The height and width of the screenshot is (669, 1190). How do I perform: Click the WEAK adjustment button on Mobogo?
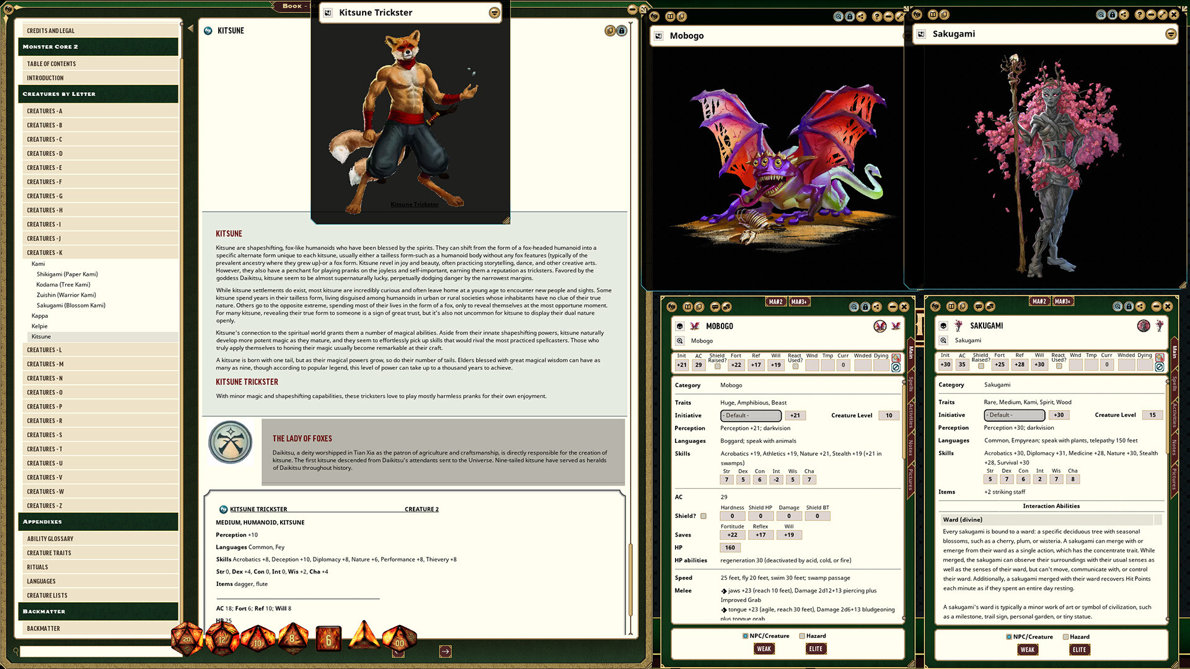(764, 649)
